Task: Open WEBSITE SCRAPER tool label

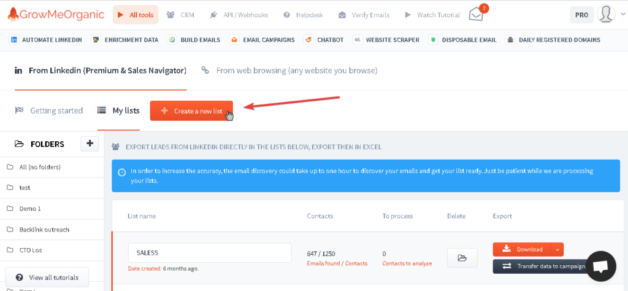Action: (x=392, y=40)
